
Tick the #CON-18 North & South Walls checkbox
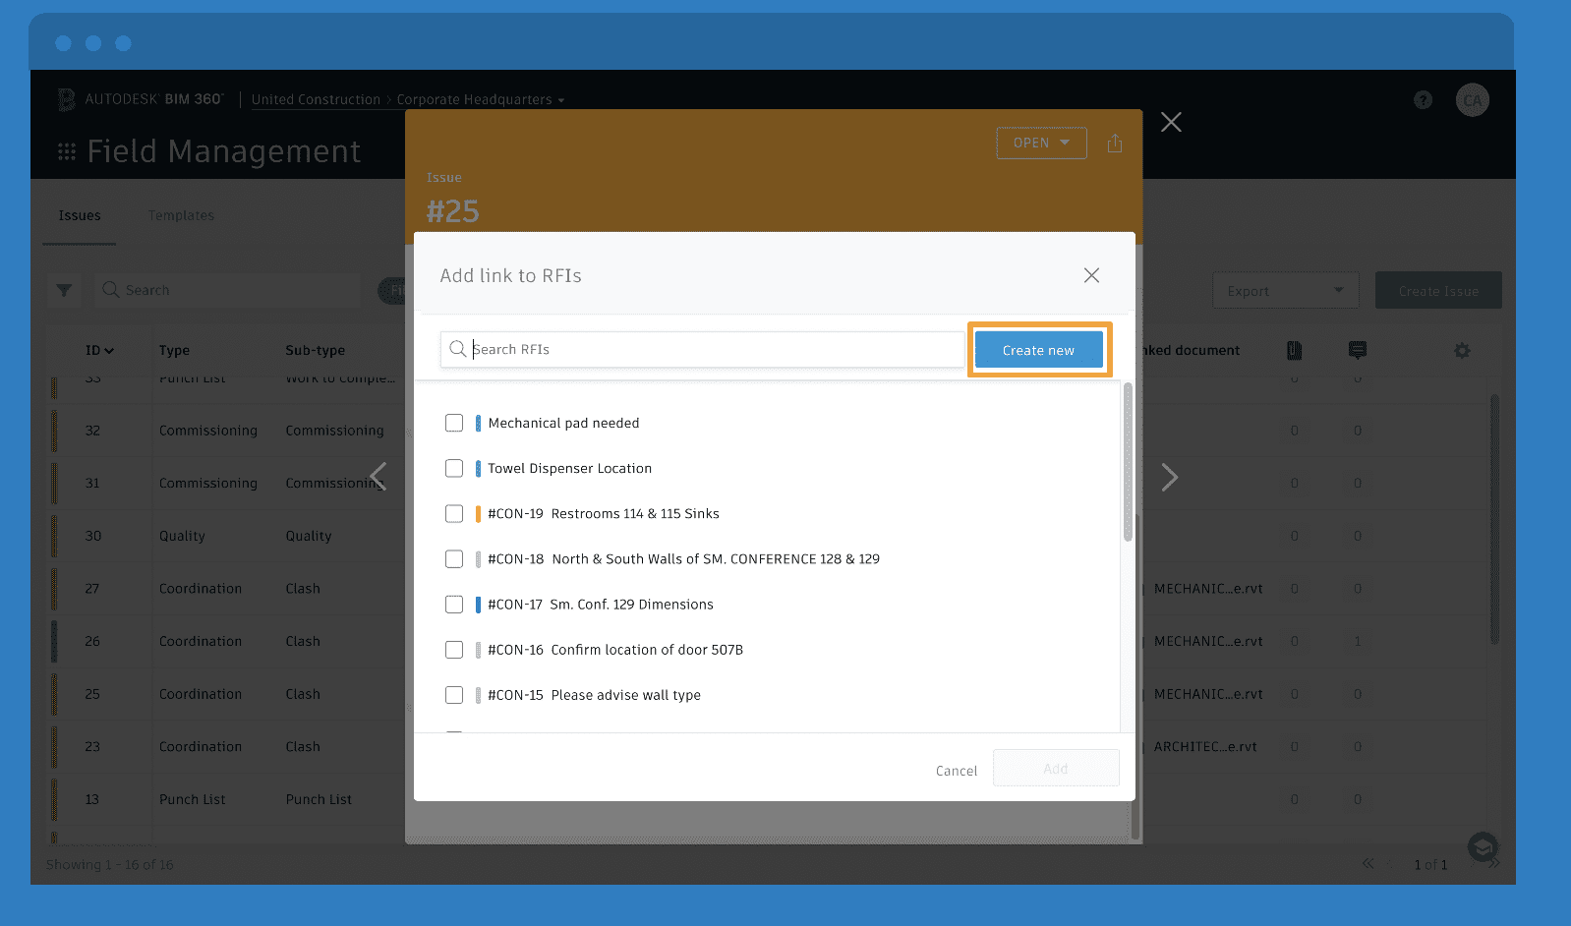pyautogui.click(x=454, y=558)
